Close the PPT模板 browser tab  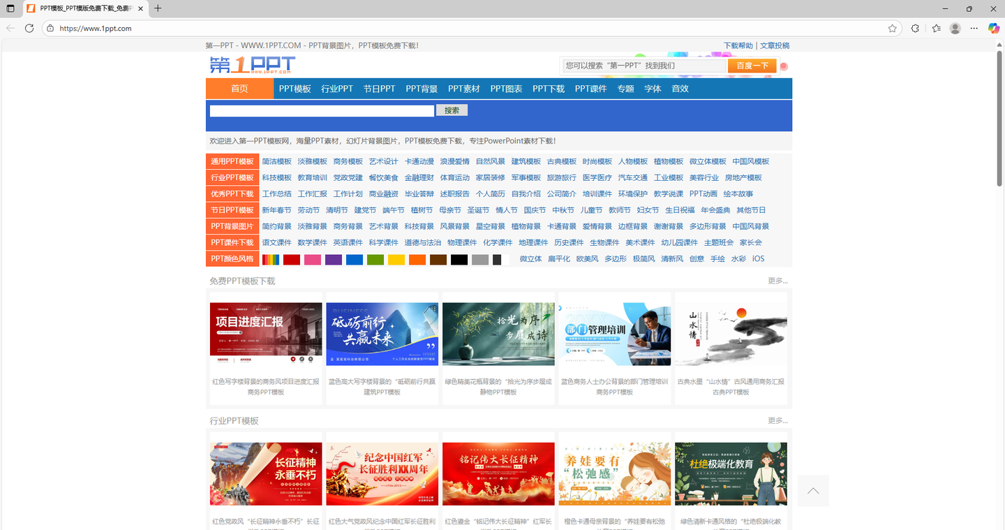coord(140,8)
